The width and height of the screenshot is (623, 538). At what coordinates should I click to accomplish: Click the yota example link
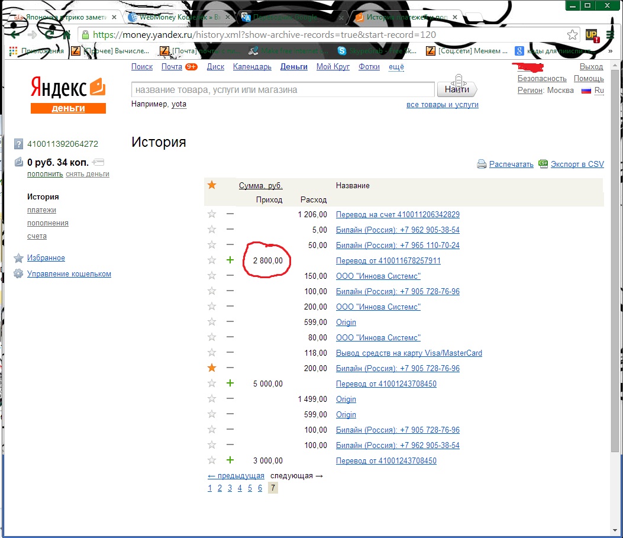pyautogui.click(x=179, y=104)
